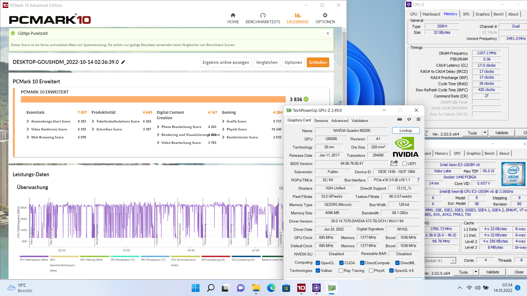Edit result name with pencil icon

123,62
